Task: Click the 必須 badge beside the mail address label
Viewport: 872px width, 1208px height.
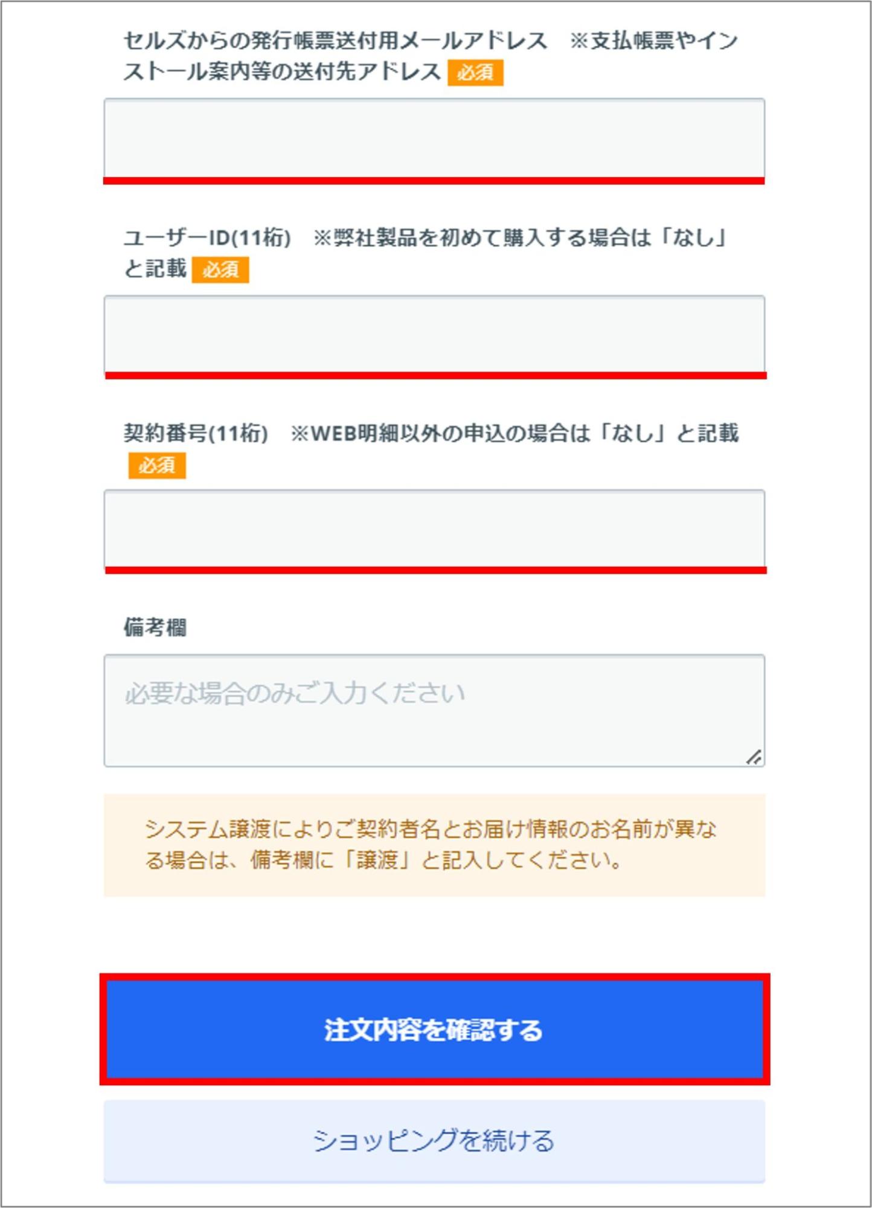Action: coord(475,73)
